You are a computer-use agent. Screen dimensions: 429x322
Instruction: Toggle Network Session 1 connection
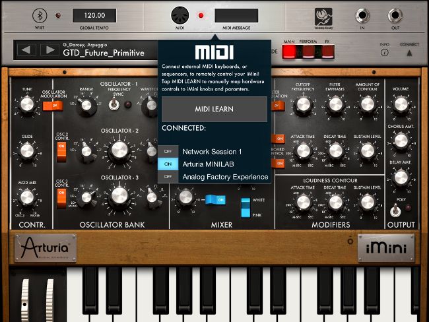168,152
